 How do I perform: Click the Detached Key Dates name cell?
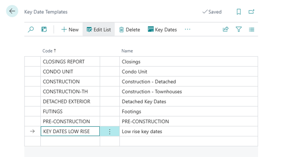(x=189, y=102)
